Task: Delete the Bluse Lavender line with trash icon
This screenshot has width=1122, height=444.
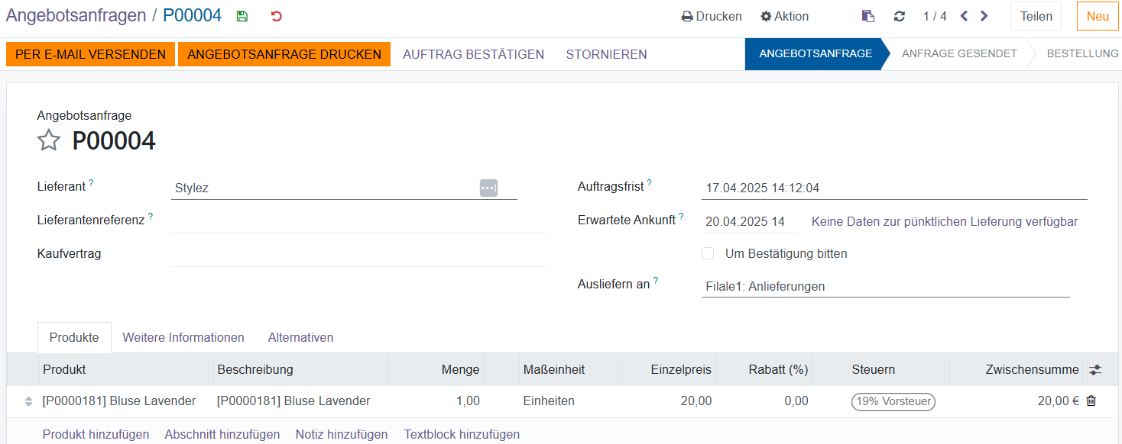Action: tap(1091, 401)
